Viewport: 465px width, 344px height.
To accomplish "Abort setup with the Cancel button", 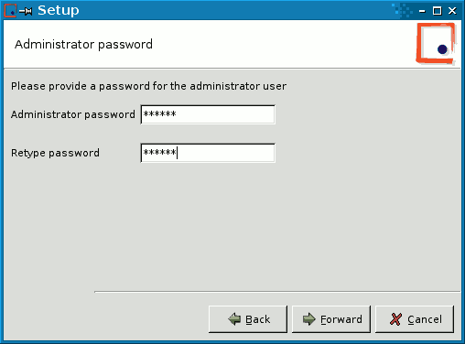I will [415, 319].
